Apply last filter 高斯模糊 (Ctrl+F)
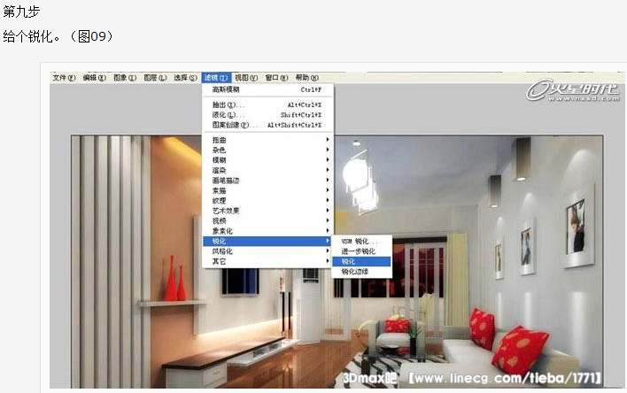Screen dimensions: 627x393 click(227, 89)
